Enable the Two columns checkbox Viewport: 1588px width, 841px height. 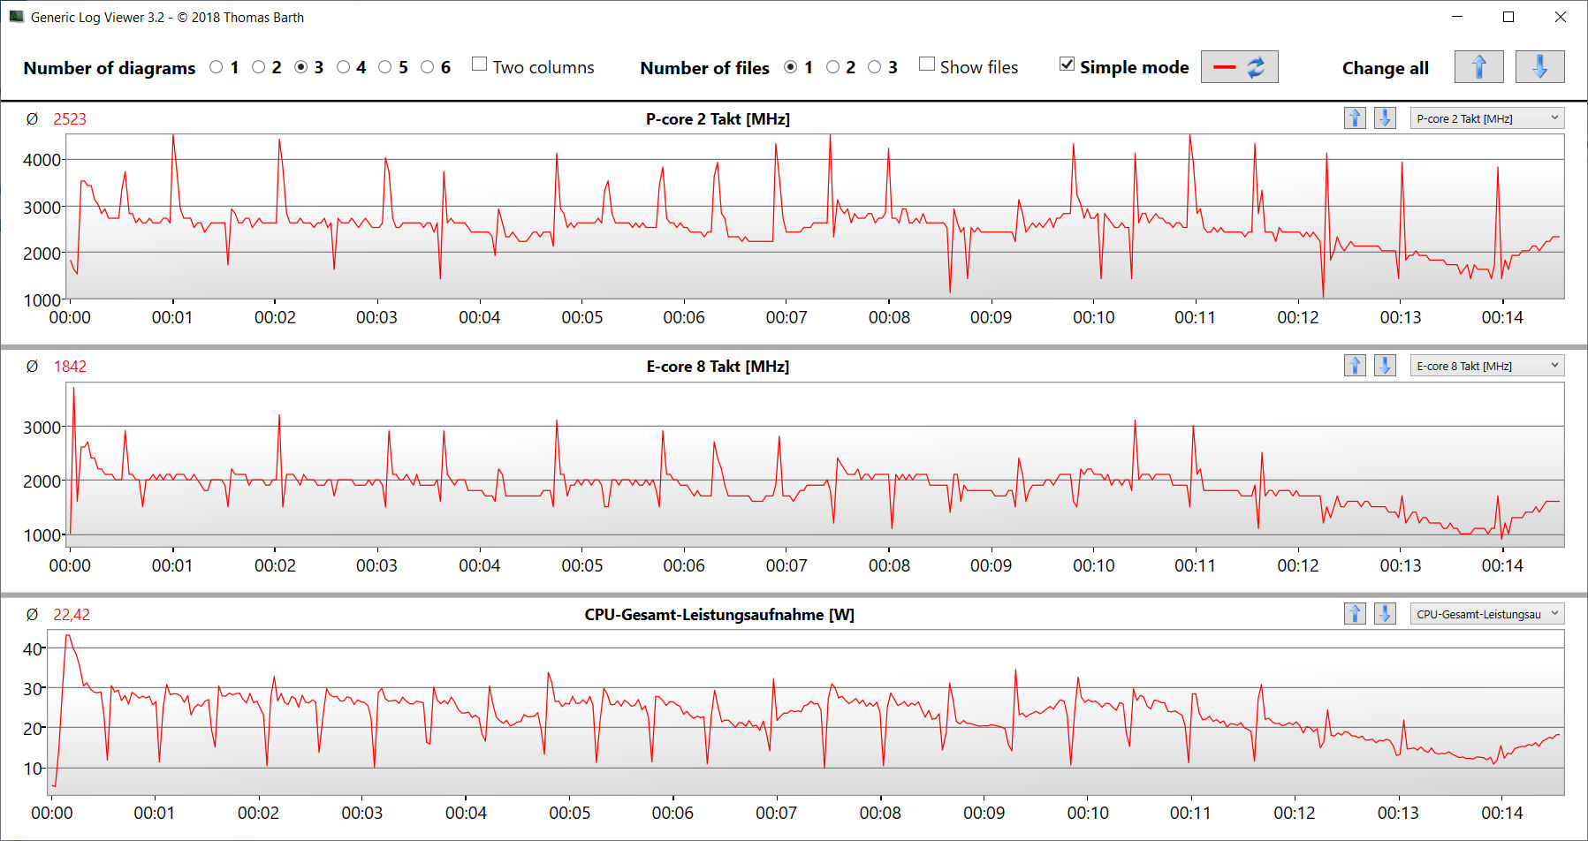[480, 64]
